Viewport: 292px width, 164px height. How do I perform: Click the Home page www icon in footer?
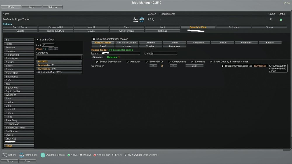pos(22,155)
